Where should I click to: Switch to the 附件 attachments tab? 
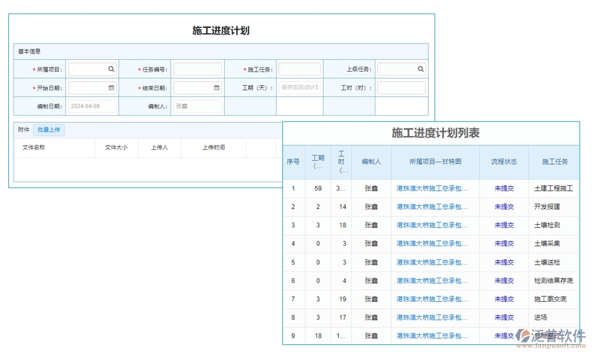[x=24, y=130]
